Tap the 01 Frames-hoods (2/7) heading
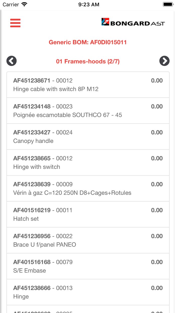Viewport: 176px width, 313px height. (88, 61)
